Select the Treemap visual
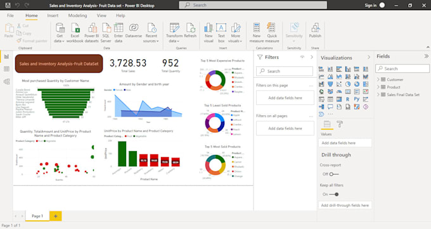 coord(366,84)
